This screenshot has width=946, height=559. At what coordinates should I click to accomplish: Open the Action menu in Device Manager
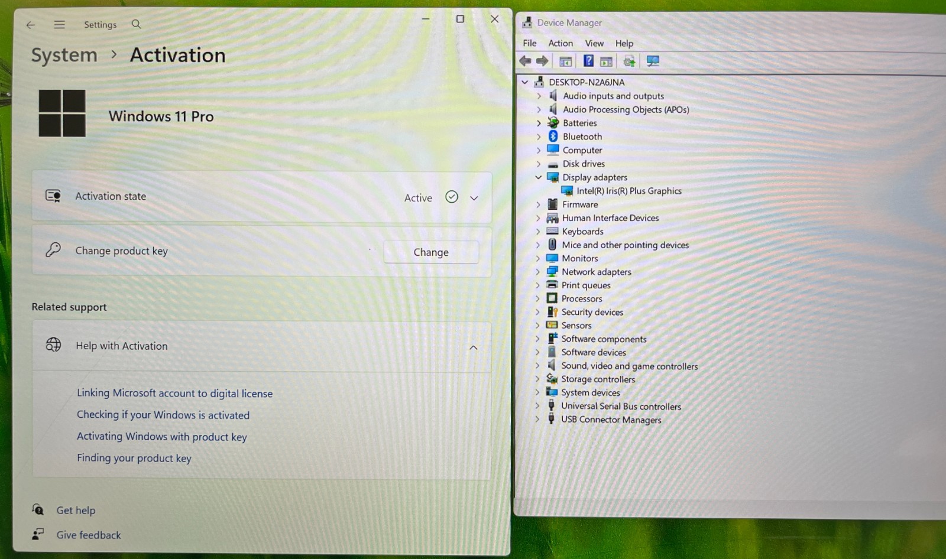coord(561,43)
